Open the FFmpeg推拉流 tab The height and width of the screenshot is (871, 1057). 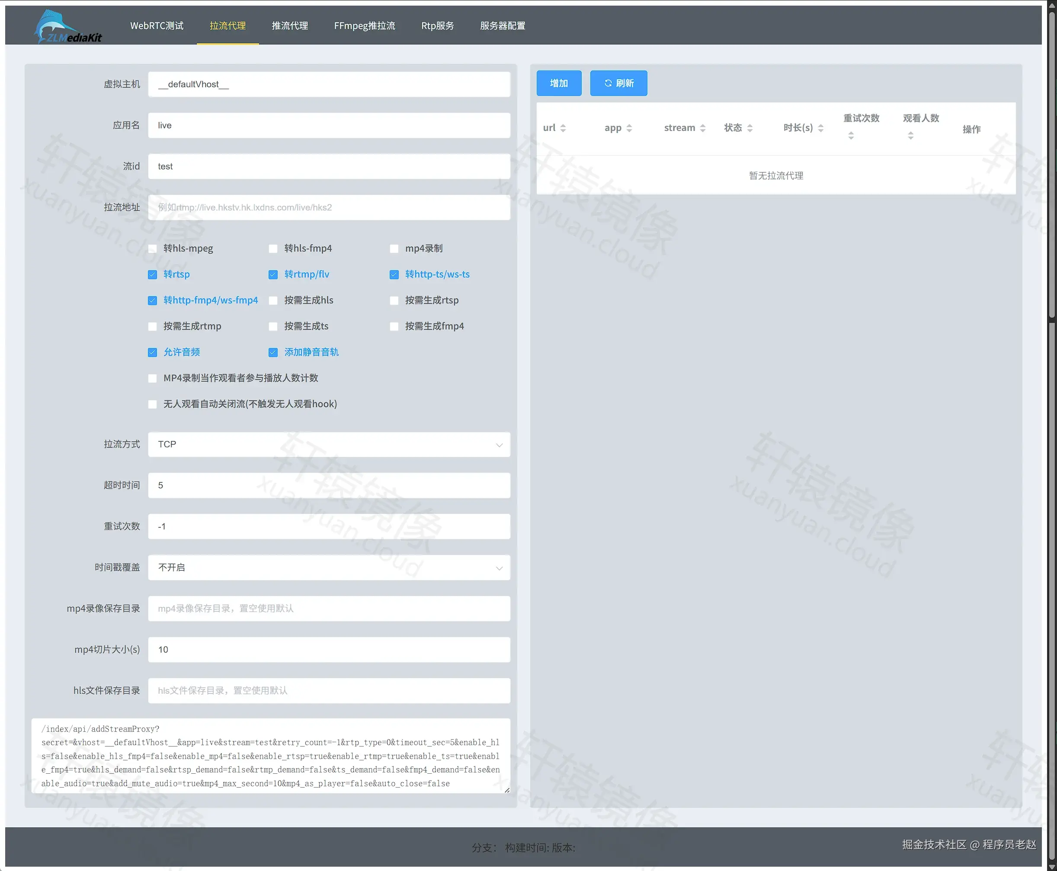point(365,26)
